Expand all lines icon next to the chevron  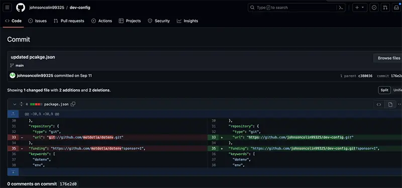click(x=22, y=104)
